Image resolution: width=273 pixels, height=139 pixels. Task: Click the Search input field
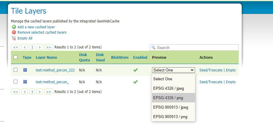[x=196, y=48]
